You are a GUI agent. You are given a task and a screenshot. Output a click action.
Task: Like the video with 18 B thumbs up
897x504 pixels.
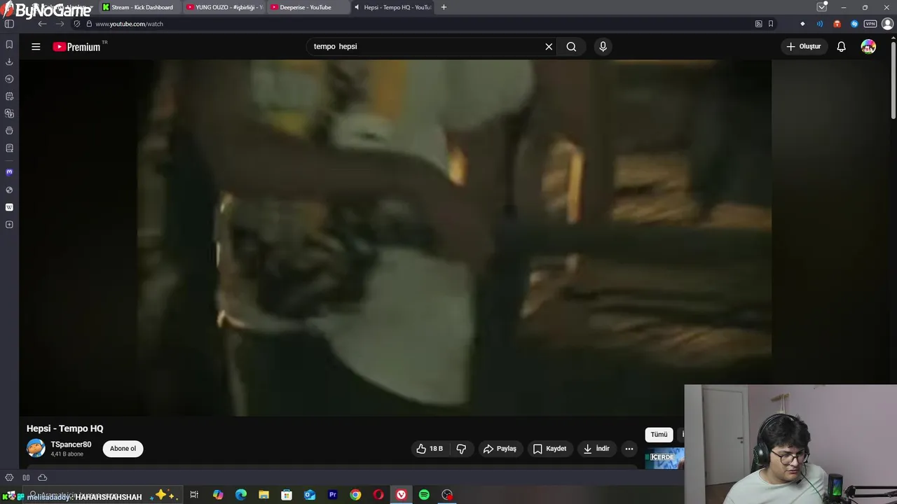(x=430, y=449)
